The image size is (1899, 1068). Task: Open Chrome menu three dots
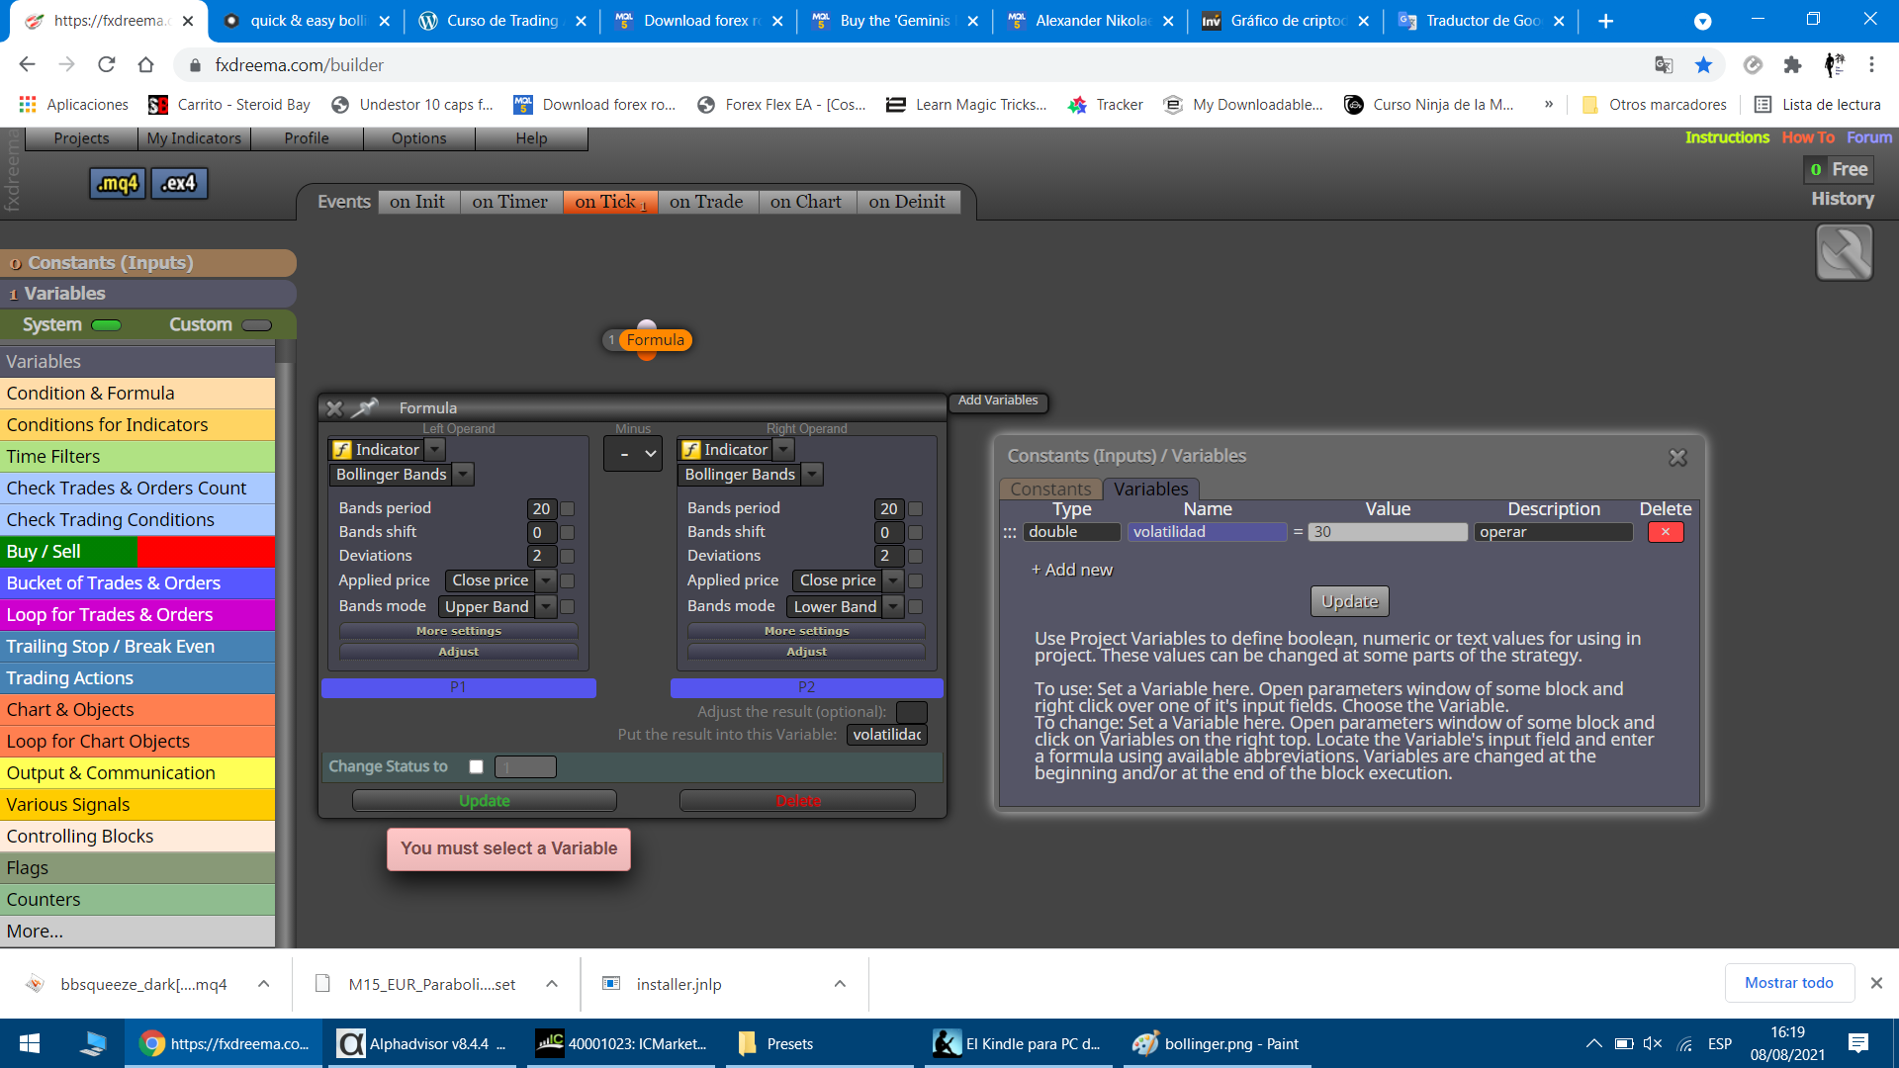coord(1871,65)
